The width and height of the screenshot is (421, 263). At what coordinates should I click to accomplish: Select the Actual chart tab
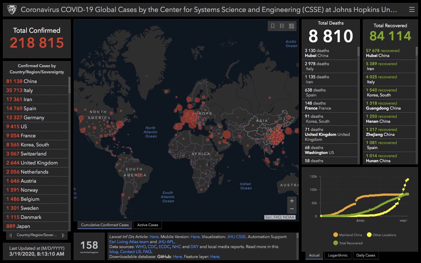pyautogui.click(x=314, y=255)
